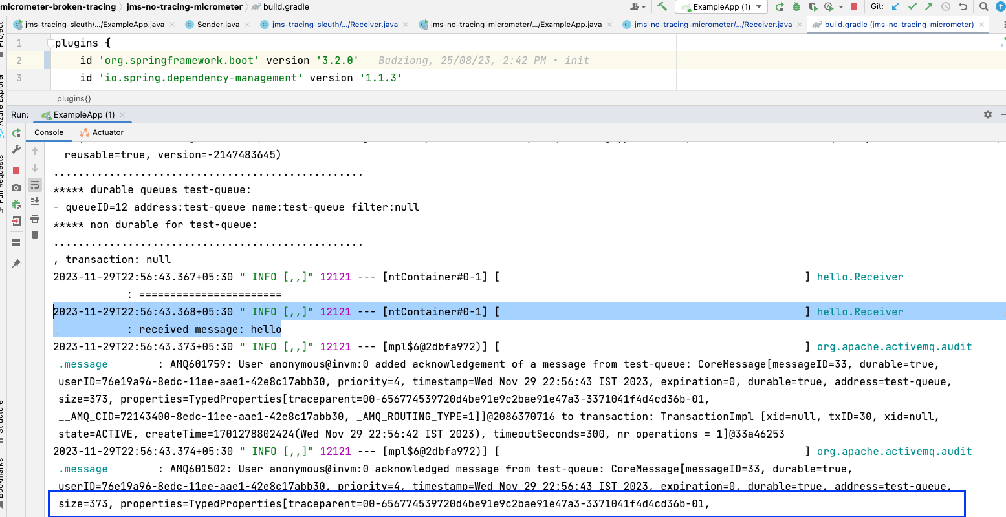The image size is (1006, 517).
Task: Pin the run tab with pin icon
Action: [16, 264]
